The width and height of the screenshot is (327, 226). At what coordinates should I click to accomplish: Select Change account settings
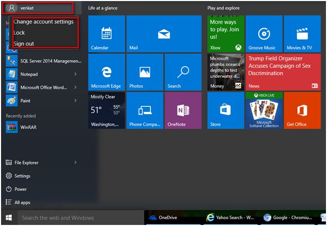click(44, 22)
